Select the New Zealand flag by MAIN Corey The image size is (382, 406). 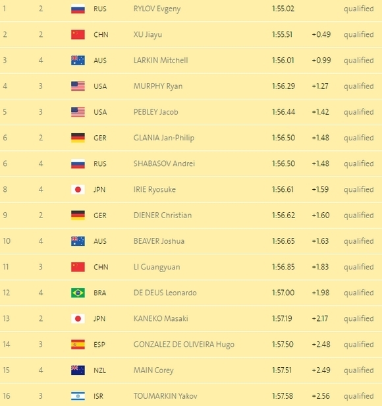[78, 370]
